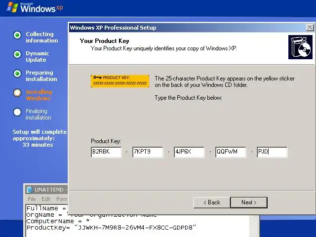Open the Edit menu in UNATTEND Notepad
The image size is (316, 237).
click(46, 199)
